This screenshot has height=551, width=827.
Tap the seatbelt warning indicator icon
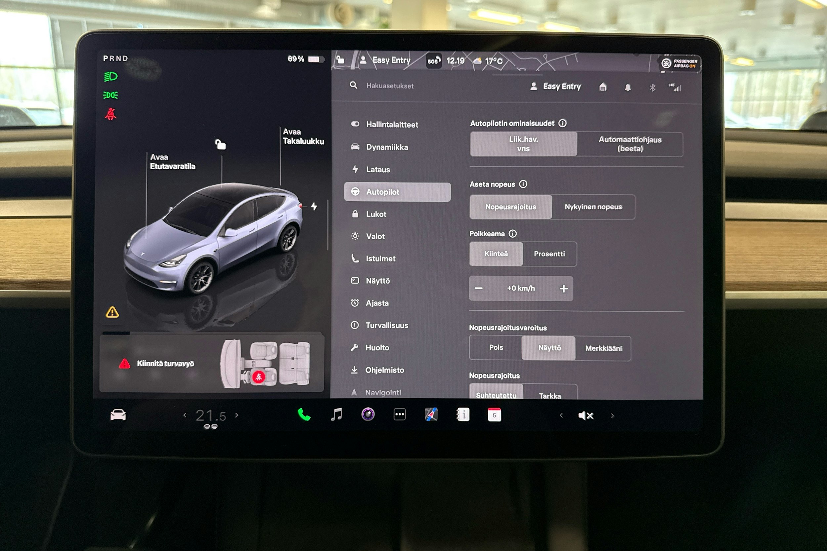point(110,114)
